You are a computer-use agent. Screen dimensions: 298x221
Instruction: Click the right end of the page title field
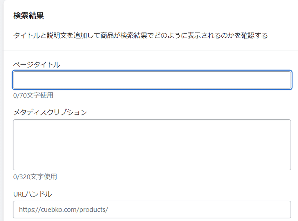(x=285, y=80)
